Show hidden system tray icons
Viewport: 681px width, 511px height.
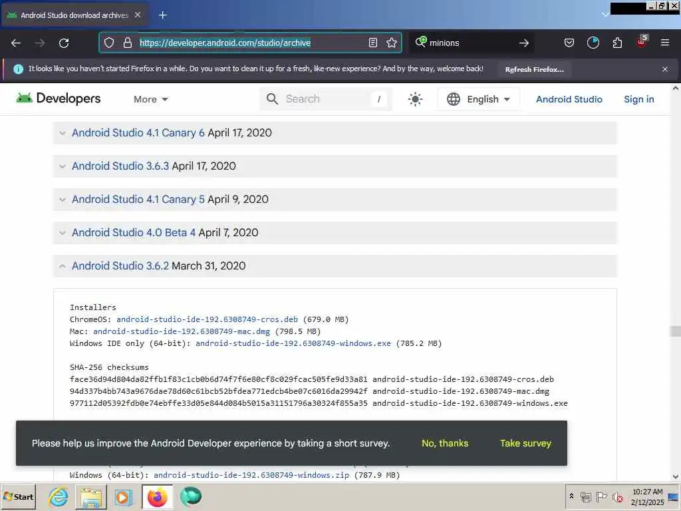coord(571,496)
